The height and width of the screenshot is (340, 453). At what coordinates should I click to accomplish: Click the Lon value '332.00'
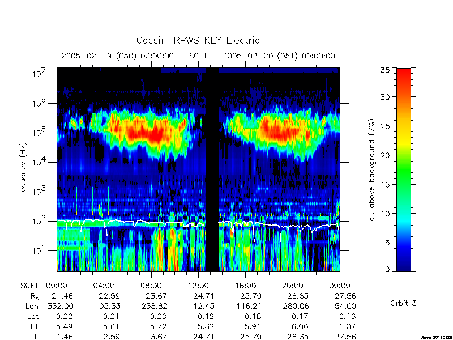pyautogui.click(x=60, y=306)
